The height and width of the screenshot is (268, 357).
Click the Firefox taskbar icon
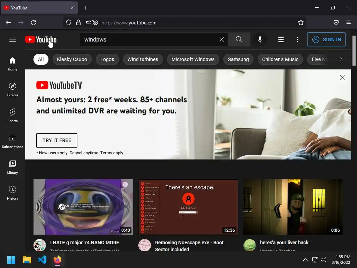point(58,260)
